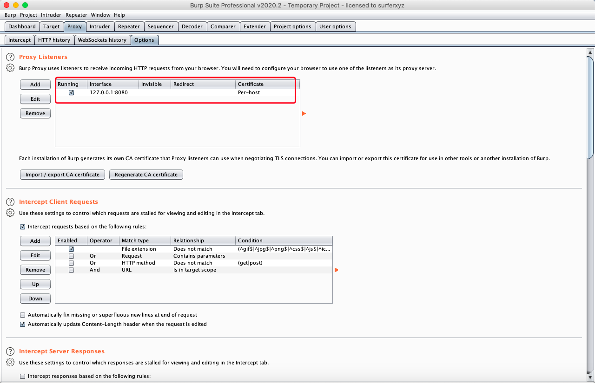The height and width of the screenshot is (383, 595).
Task: Remove the selected proxy listener
Action: pos(35,113)
